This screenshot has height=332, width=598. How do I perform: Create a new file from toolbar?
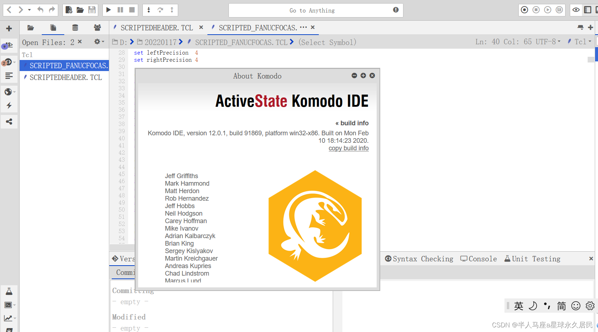coord(69,10)
